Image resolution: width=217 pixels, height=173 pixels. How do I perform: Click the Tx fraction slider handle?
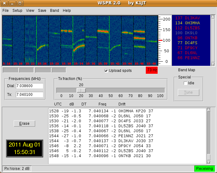pyautogui.click(x=81, y=91)
